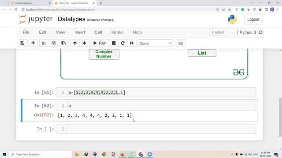The height and width of the screenshot is (158, 282).
Task: Open the Kernel menu
Action: point(118,32)
